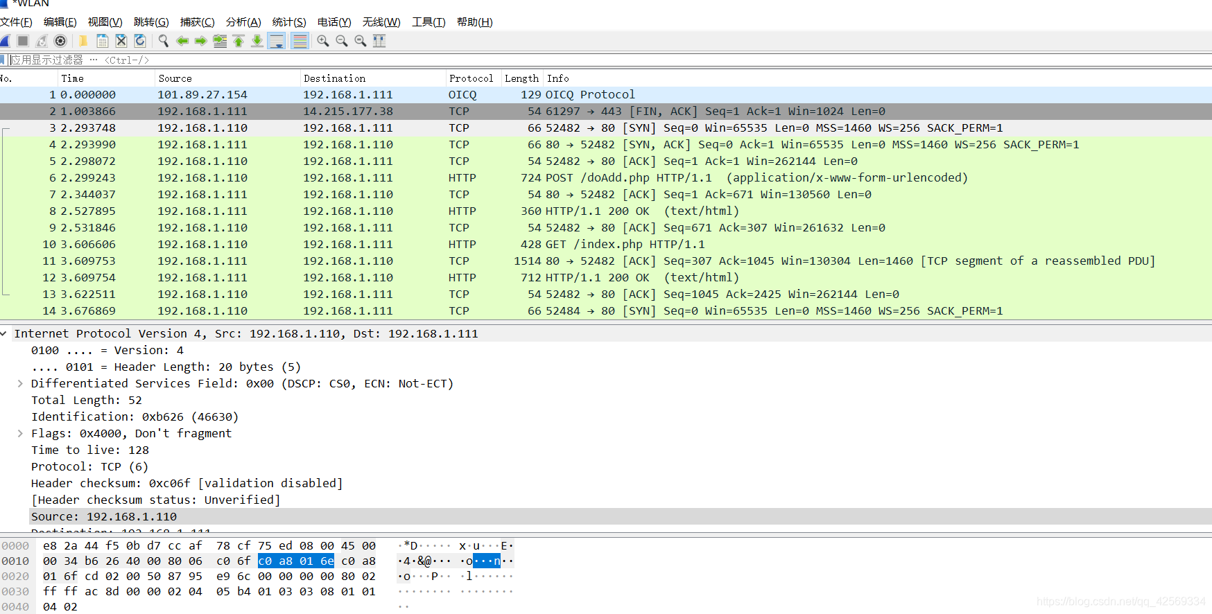Screen dimensions: 1212x614
Task: Select Identification: 0xb626 field
Action: pos(135,417)
